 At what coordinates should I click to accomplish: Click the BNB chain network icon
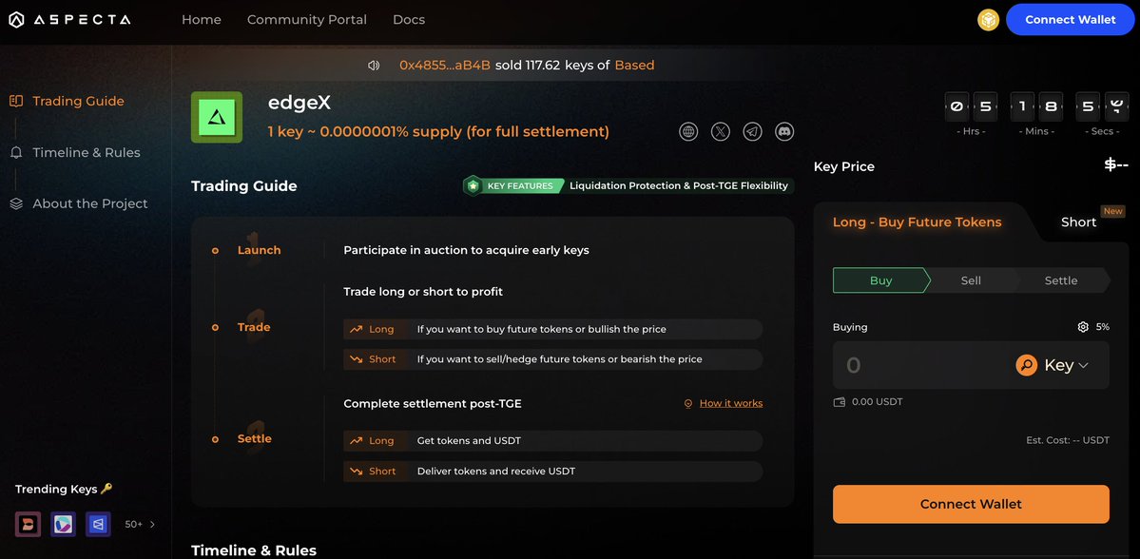(x=988, y=20)
